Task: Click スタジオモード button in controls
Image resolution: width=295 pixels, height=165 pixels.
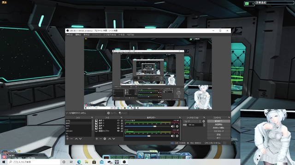Action: point(218,132)
